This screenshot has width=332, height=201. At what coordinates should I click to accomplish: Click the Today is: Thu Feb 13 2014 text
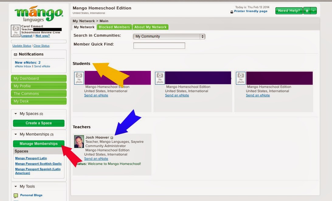tap(252, 7)
